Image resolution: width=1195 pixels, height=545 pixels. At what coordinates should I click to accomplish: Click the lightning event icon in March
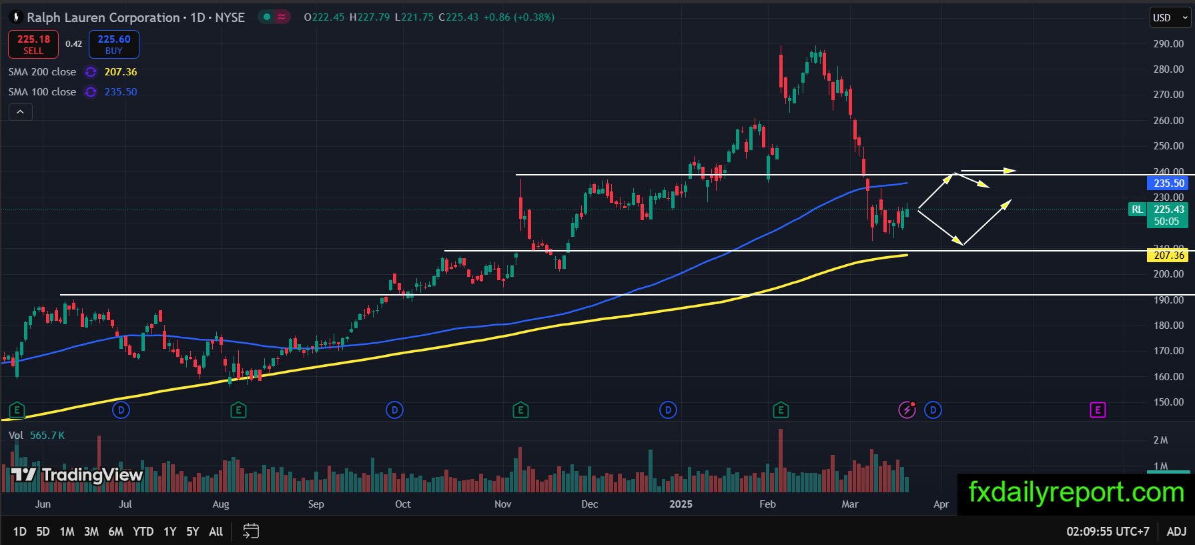(x=907, y=410)
